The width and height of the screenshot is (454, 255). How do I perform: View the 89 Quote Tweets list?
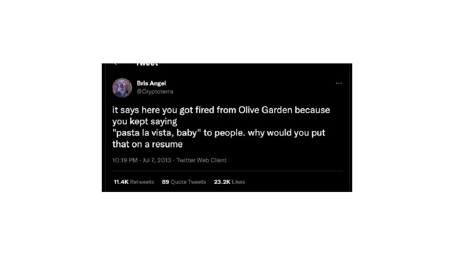184,182
